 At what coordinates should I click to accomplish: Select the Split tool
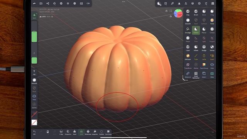pos(204,39)
